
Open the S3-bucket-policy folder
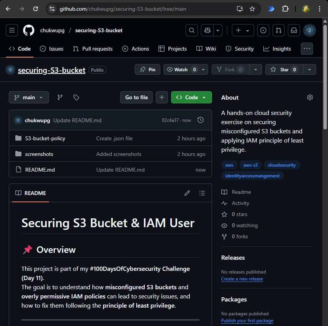45,138
